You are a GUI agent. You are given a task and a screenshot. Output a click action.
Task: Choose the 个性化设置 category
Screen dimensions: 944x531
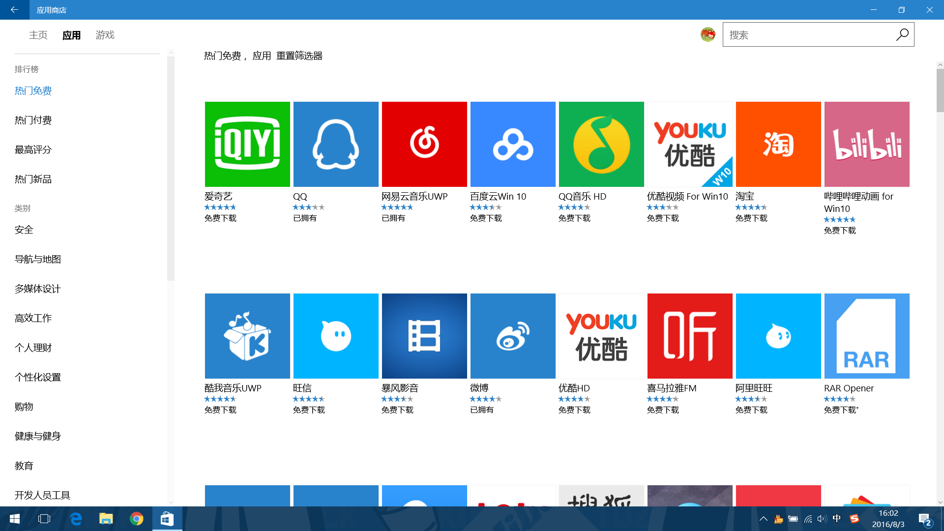pyautogui.click(x=38, y=377)
